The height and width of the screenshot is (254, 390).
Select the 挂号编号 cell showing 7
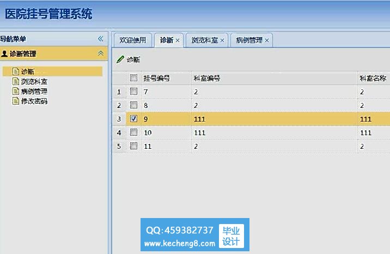(166, 92)
